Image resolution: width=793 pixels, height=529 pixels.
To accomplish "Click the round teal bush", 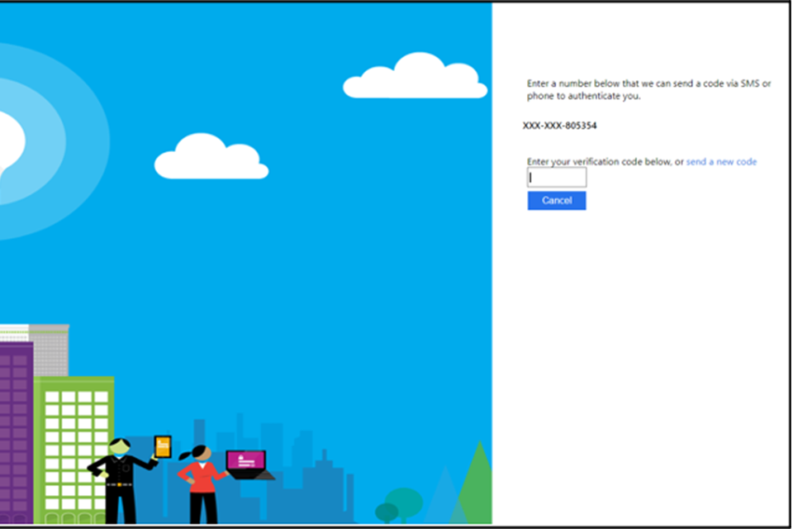I will pos(403,500).
